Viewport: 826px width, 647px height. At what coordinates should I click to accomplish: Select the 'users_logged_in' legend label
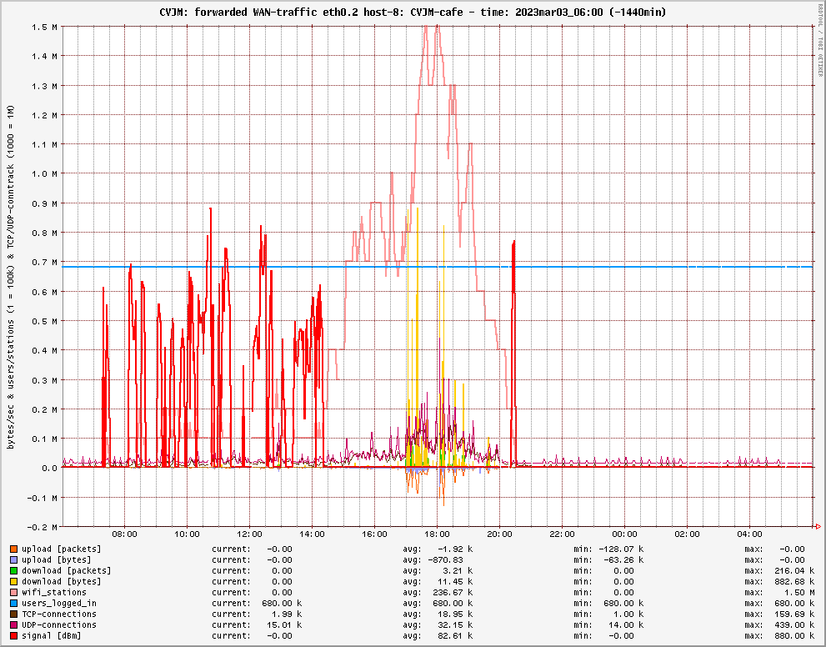59,604
